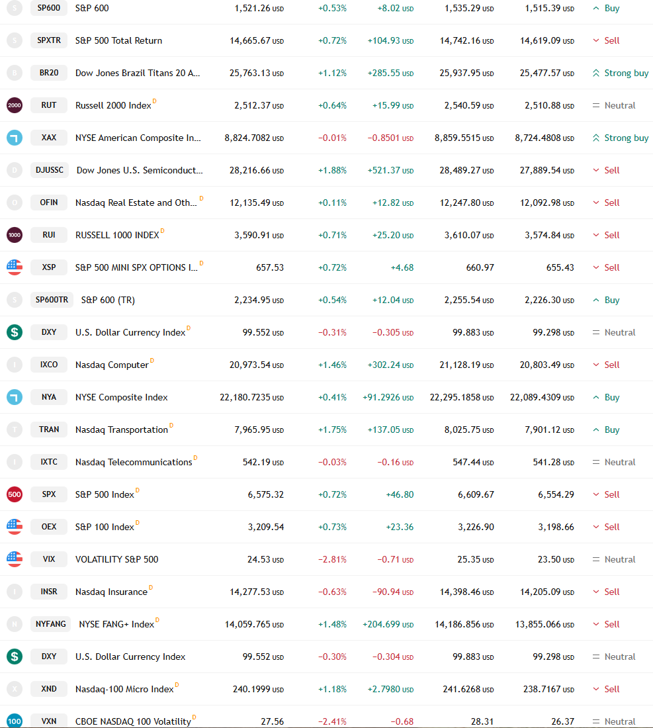Select the NYFANG ticker badge

(x=50, y=624)
